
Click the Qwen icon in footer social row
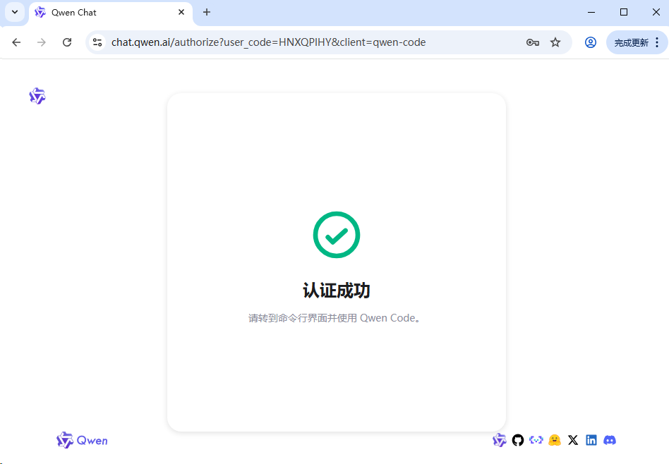coord(500,440)
